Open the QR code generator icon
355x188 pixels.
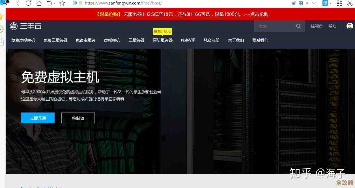pos(301,3)
